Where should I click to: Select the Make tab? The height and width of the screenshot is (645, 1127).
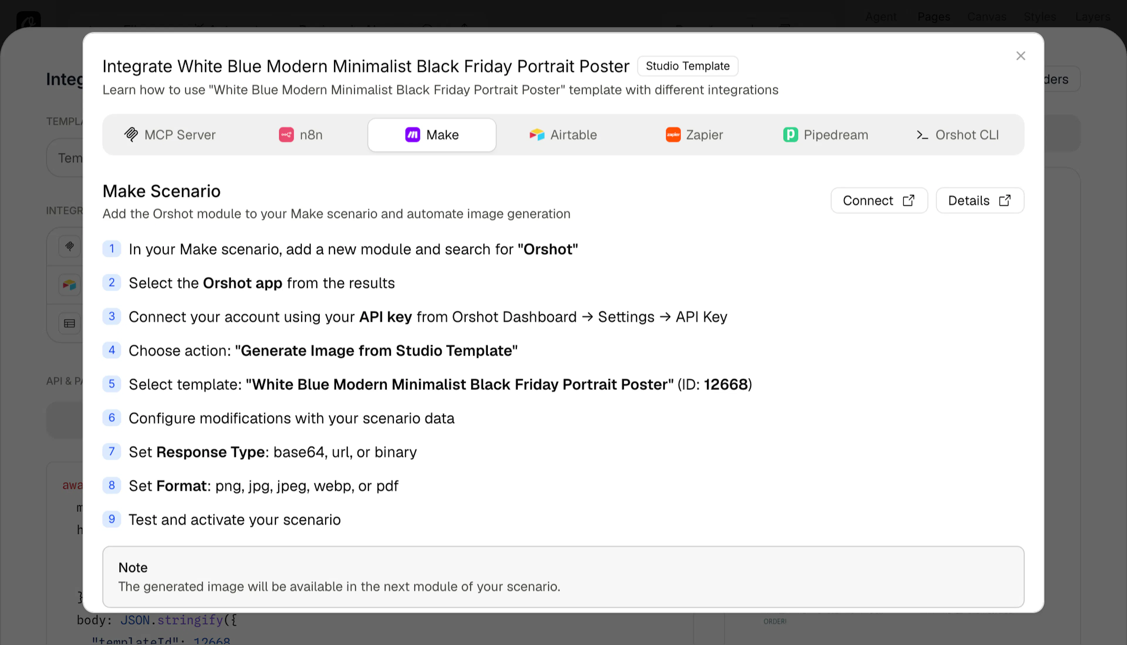(431, 135)
